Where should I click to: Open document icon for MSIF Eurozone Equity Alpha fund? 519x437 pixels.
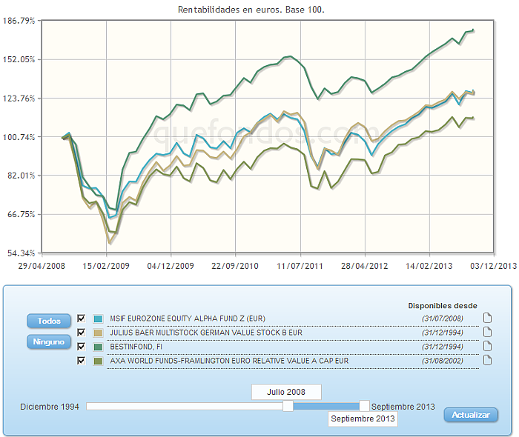point(487,318)
